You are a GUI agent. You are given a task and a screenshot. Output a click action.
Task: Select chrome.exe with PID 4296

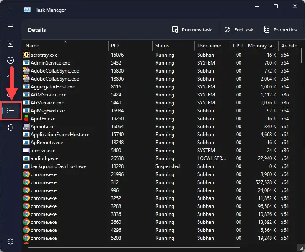160,230
